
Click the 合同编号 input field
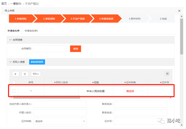[50, 49]
